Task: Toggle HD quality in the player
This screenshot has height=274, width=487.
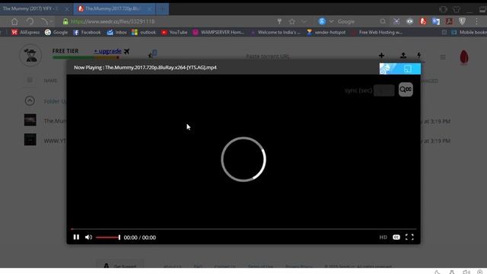Action: 383,237
